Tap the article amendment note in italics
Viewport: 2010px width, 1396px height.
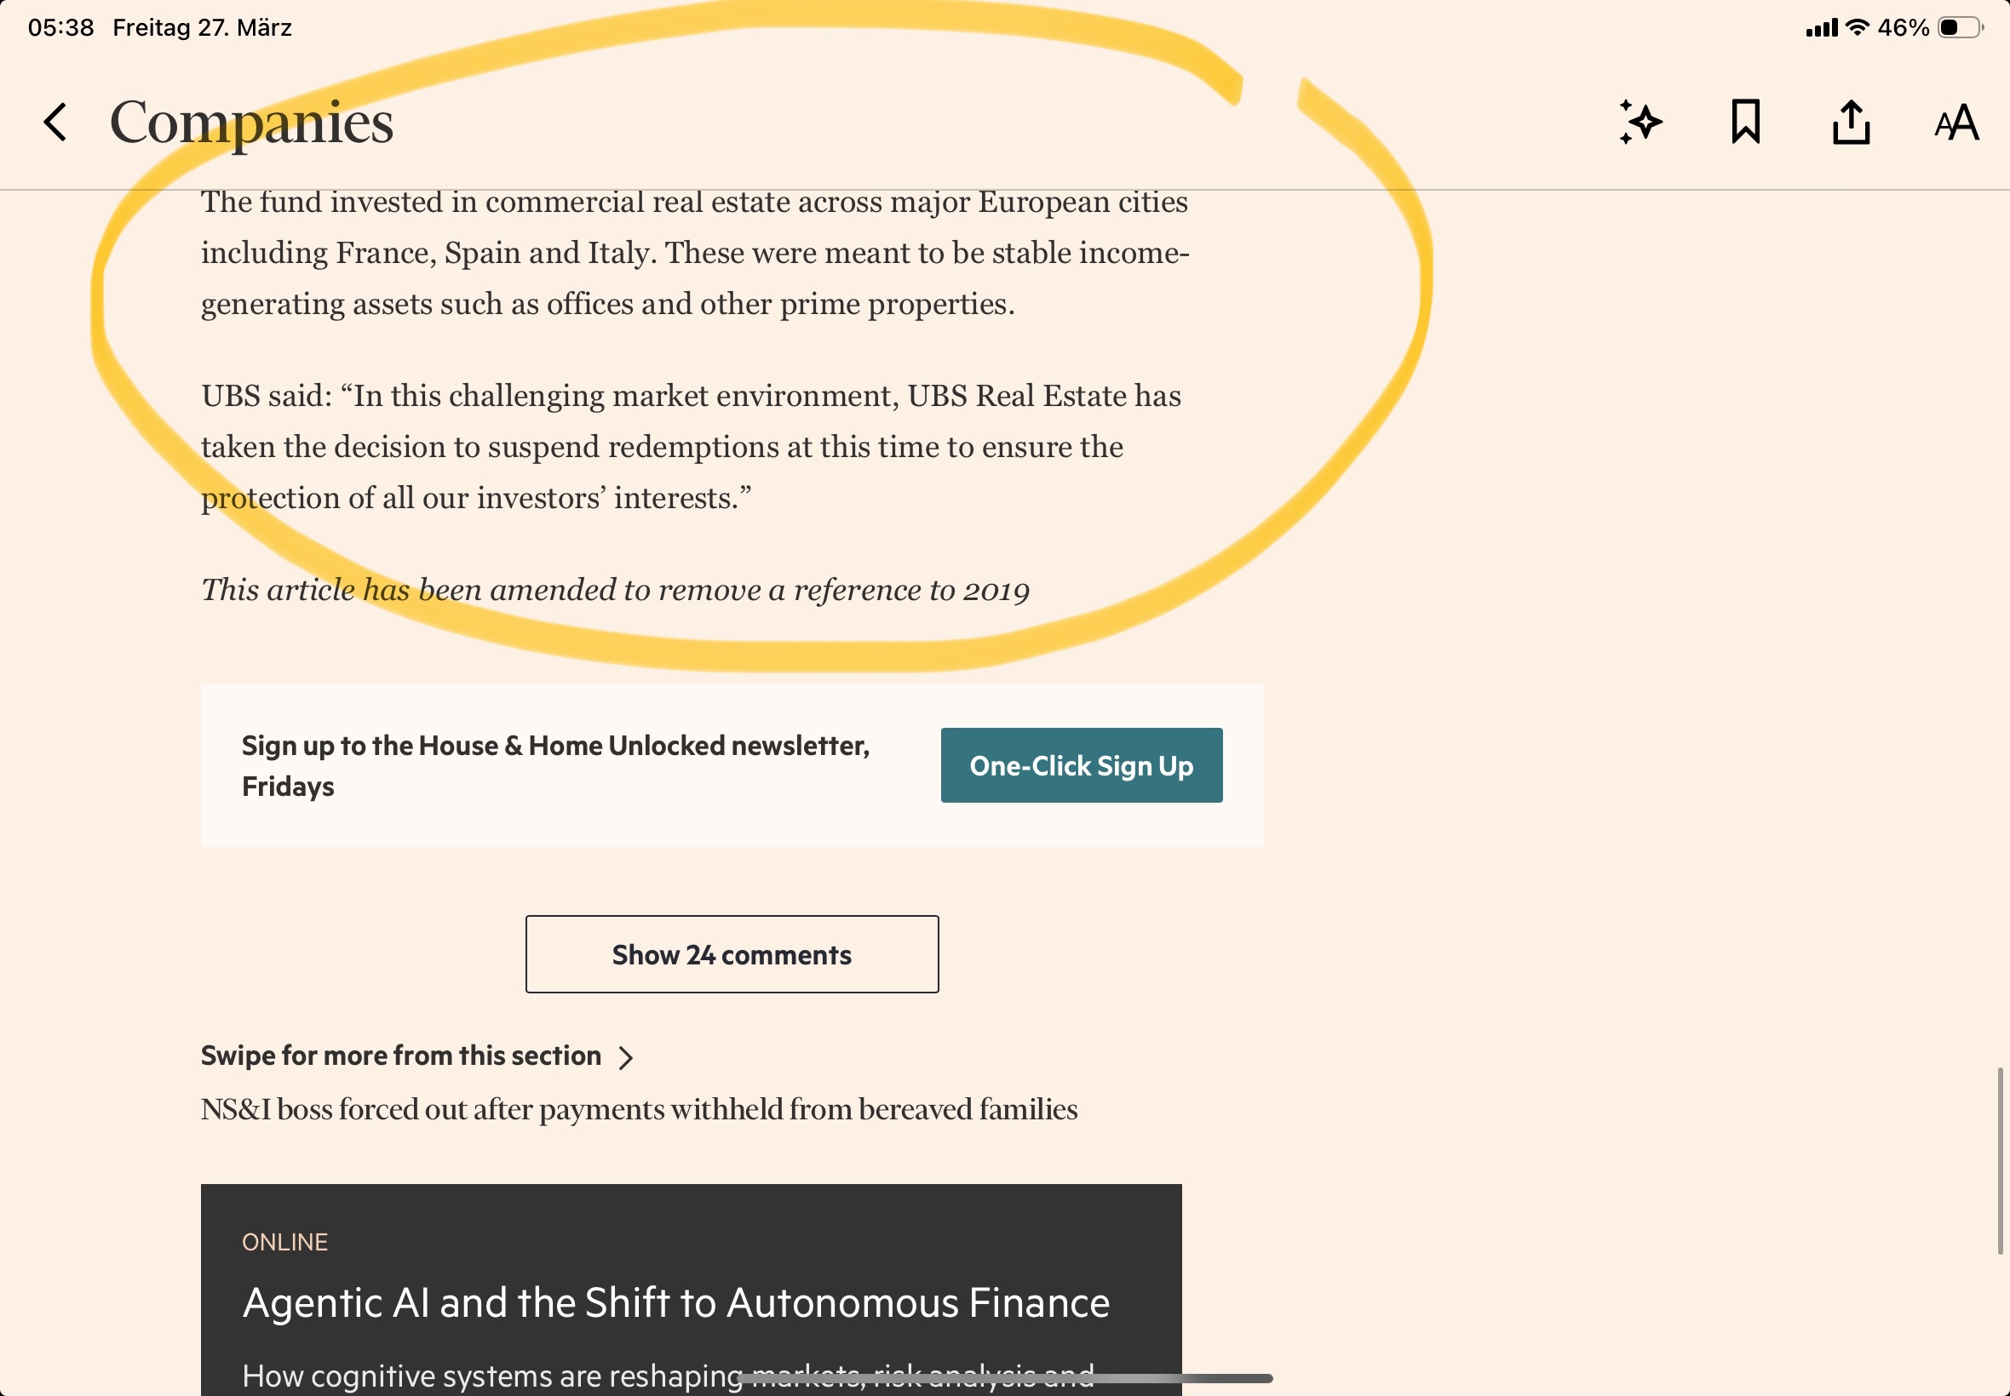(x=615, y=591)
